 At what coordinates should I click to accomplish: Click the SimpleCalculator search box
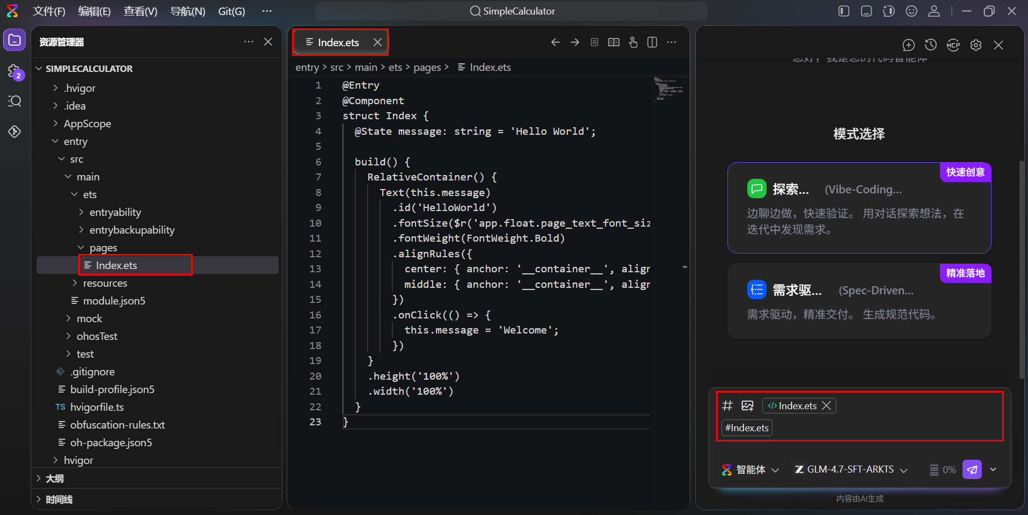coord(511,11)
